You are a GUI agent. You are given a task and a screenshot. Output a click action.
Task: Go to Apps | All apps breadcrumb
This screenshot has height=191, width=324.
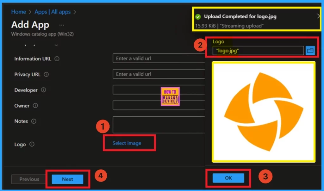(x=53, y=12)
